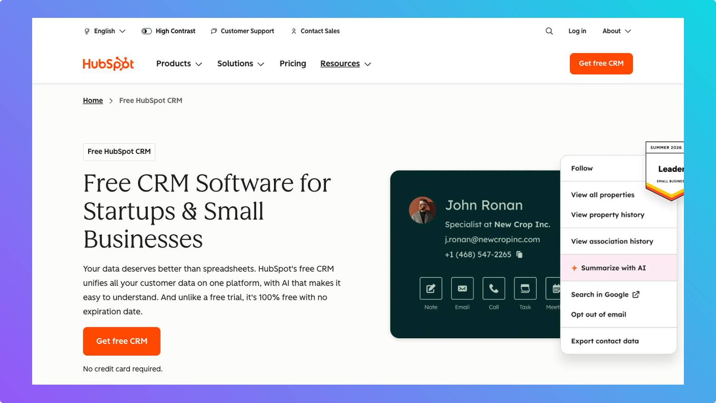Expand the About dropdown
716x403 pixels.
pyautogui.click(x=616, y=31)
